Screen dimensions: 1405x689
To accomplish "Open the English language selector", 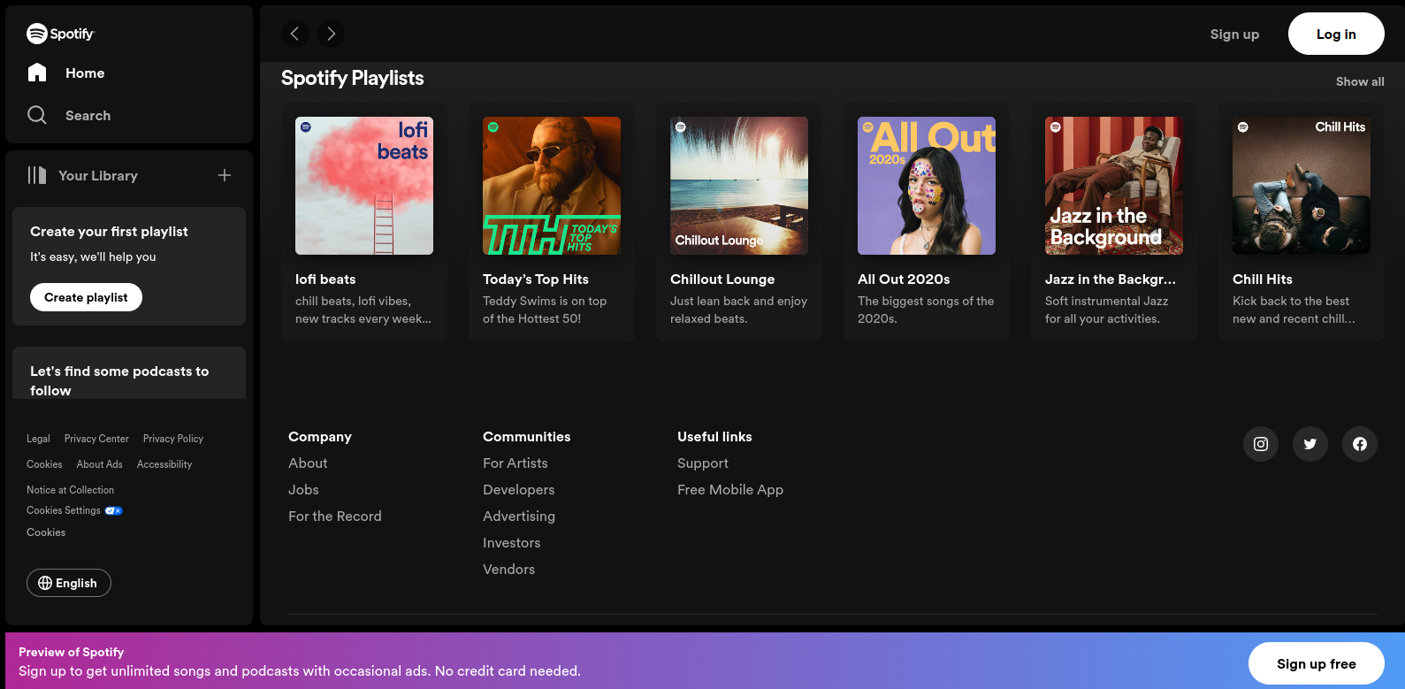I will click(69, 583).
